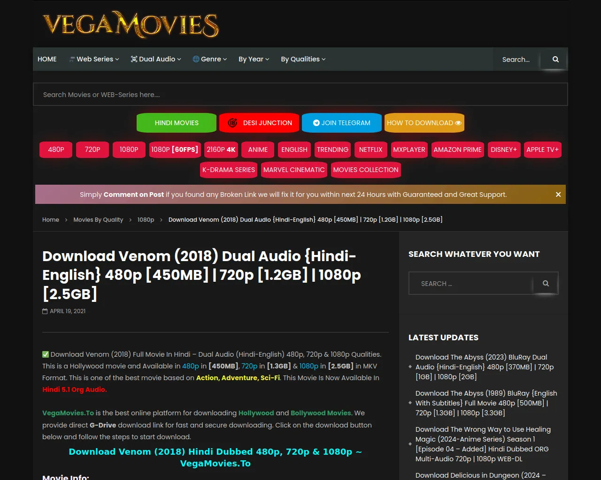Click the DESI JUNCTION button
This screenshot has width=601, height=480.
click(259, 123)
